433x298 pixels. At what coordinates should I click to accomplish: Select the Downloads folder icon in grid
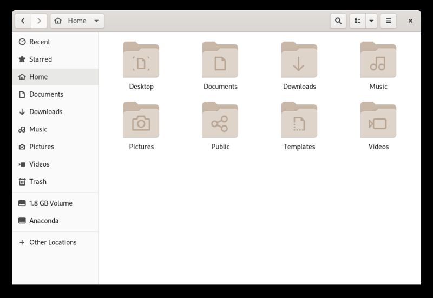tap(299, 60)
